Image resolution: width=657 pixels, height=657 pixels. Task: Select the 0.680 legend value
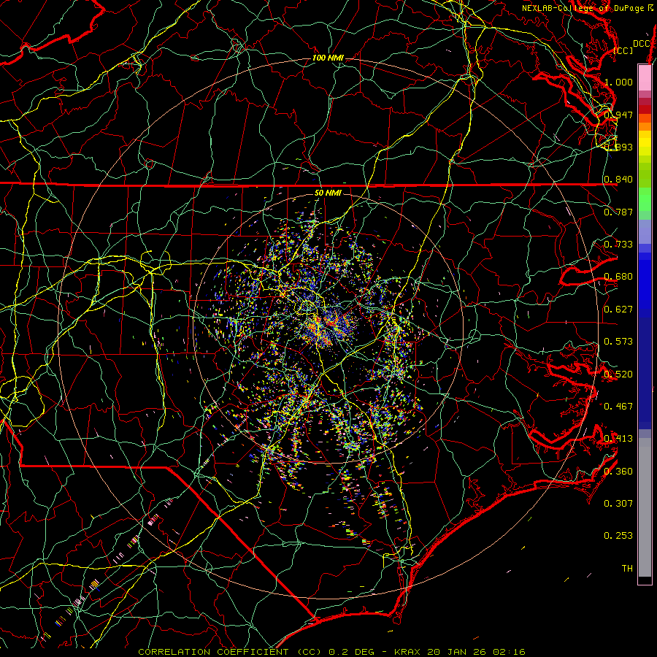618,277
